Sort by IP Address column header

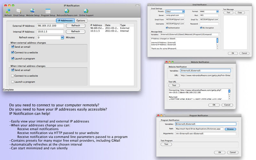(97, 25)
